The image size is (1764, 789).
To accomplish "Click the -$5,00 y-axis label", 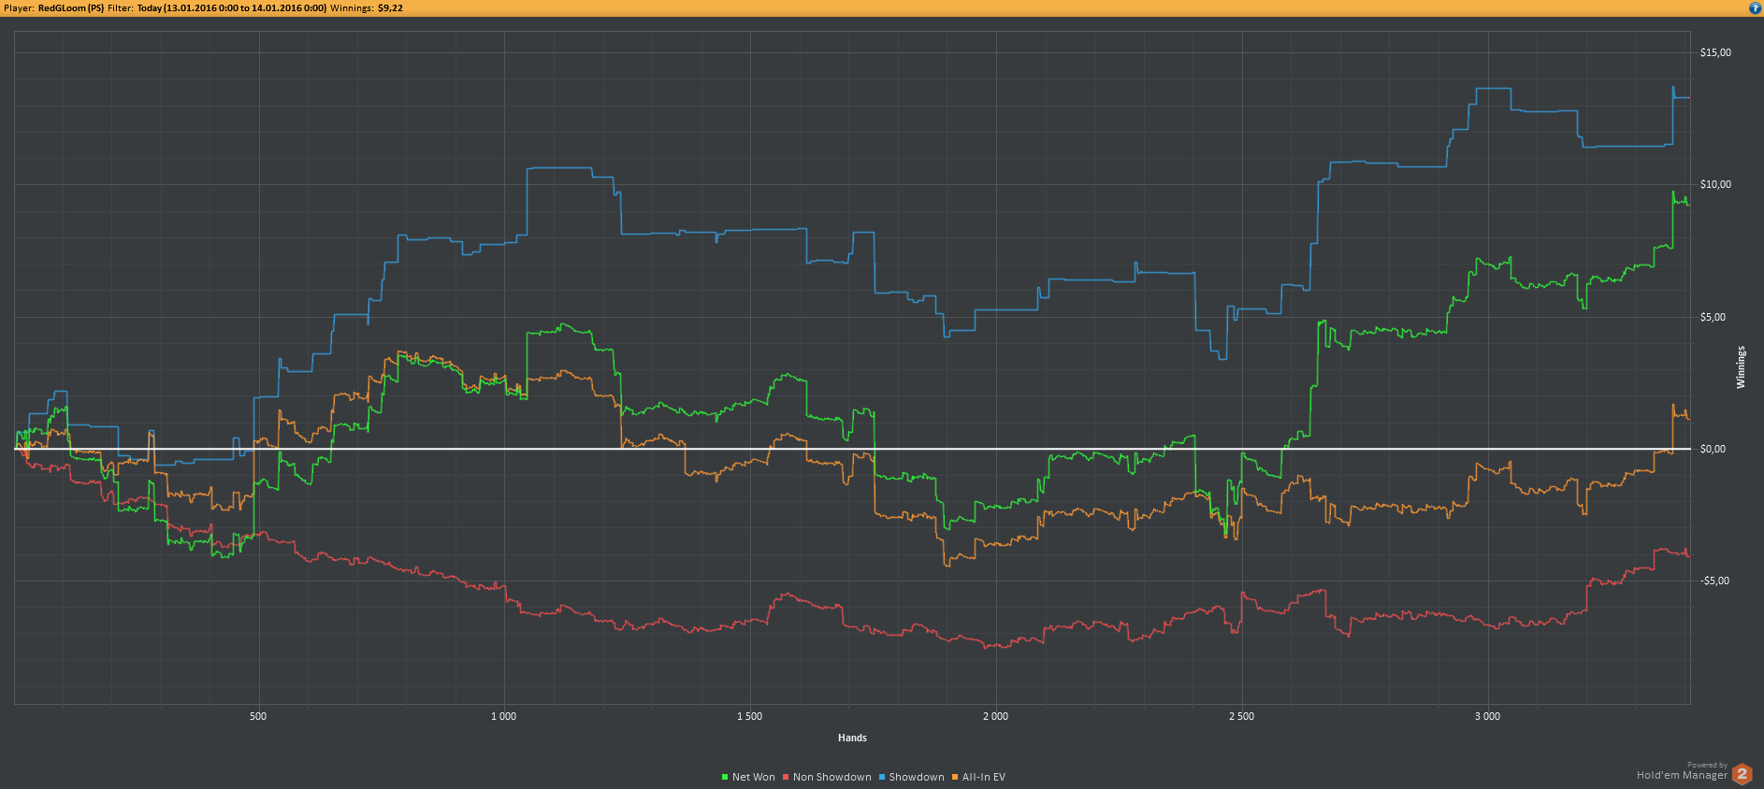I will (x=1714, y=581).
